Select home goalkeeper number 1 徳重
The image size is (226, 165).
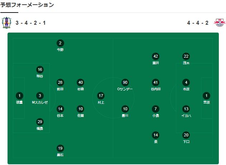coord(19,98)
